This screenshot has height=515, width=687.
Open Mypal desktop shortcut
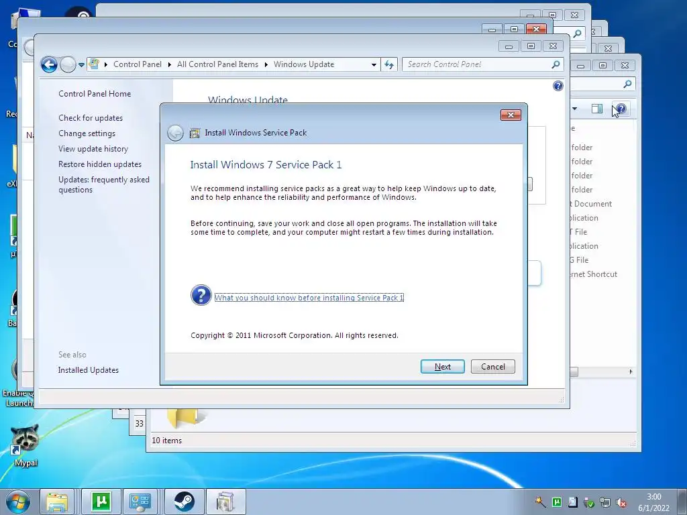(x=25, y=445)
